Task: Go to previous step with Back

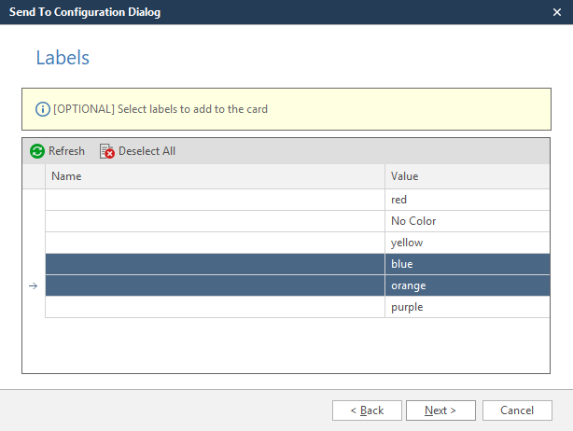Action: 367,410
